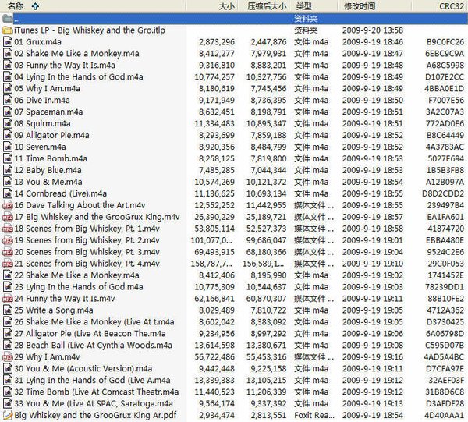The width and height of the screenshot is (468, 422).
Task: Click icon of 13 You & Me.m4a
Action: coord(8,182)
